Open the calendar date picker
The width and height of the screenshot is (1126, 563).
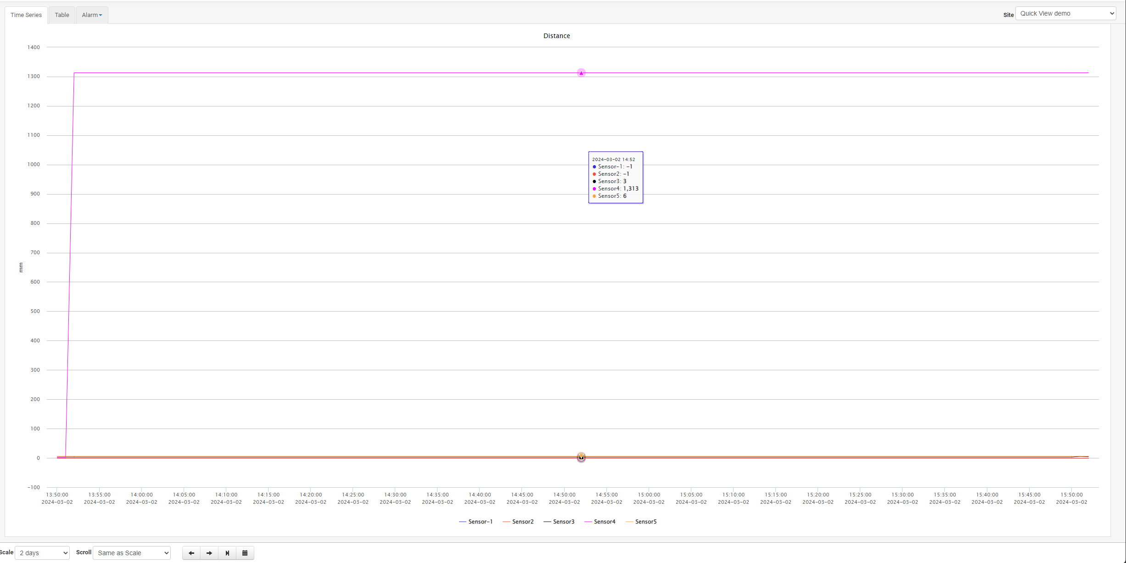tap(245, 553)
